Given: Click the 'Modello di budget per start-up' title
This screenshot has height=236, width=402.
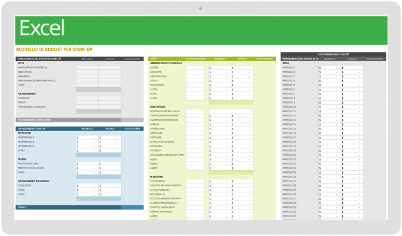Looking at the screenshot, I should 54,49.
